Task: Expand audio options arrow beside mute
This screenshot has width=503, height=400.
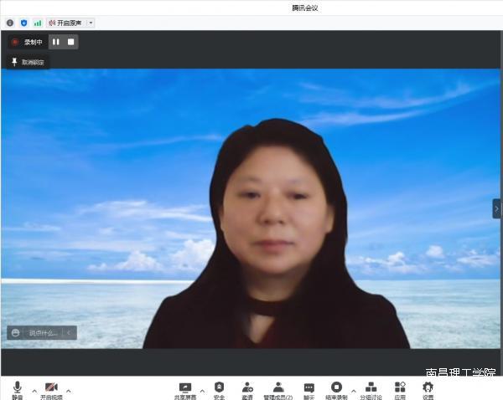Action: coord(34,390)
